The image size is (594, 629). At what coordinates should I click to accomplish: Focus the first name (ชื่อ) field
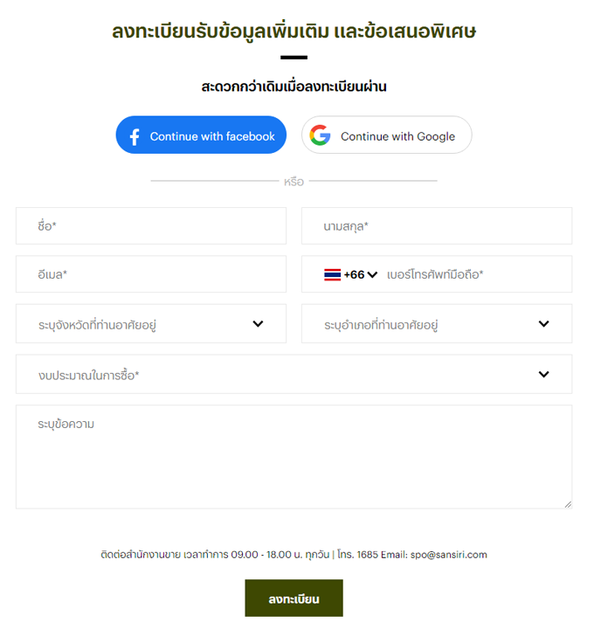pos(150,225)
